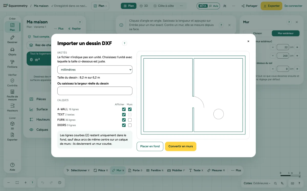Select the Cloison tab in the Mur panel
This screenshot has height=191, width=307.
pyautogui.click(x=258, y=33)
